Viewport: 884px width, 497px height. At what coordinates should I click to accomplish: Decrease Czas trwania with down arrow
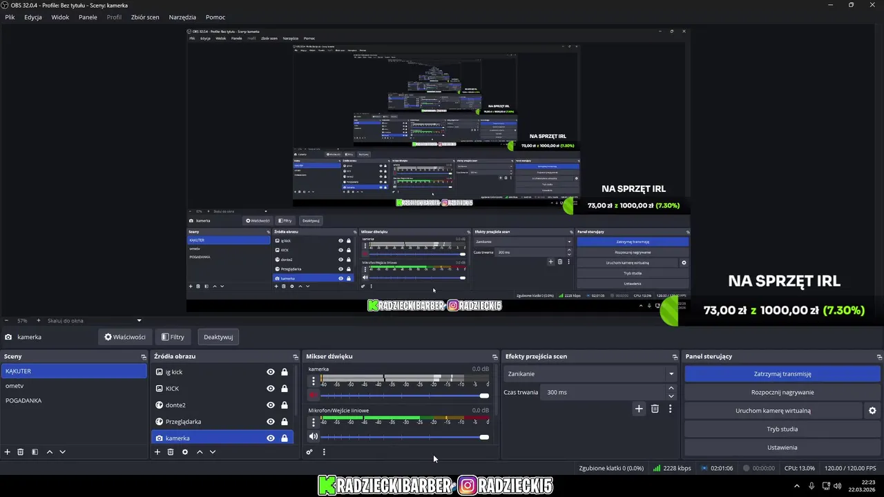coord(671,396)
